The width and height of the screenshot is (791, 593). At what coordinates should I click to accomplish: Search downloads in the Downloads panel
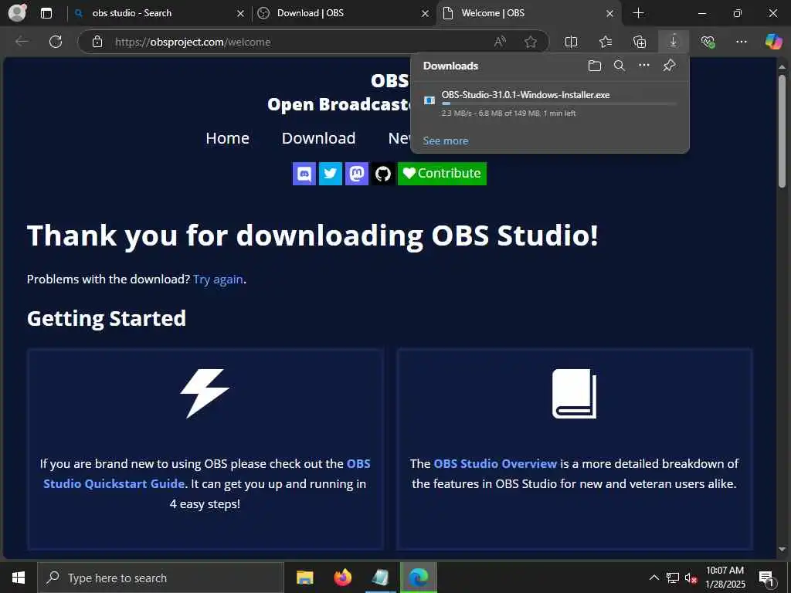click(620, 66)
